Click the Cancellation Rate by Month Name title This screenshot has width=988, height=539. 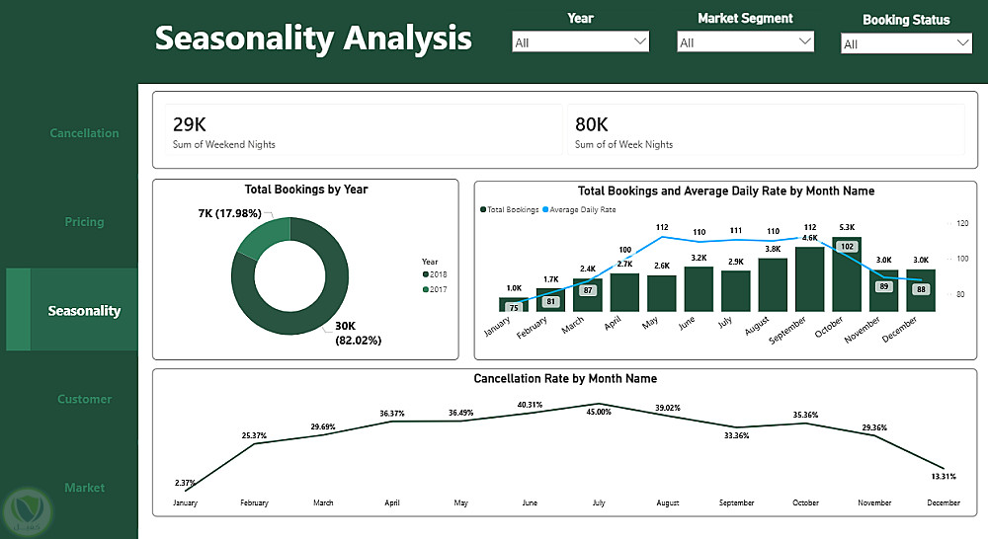(565, 378)
